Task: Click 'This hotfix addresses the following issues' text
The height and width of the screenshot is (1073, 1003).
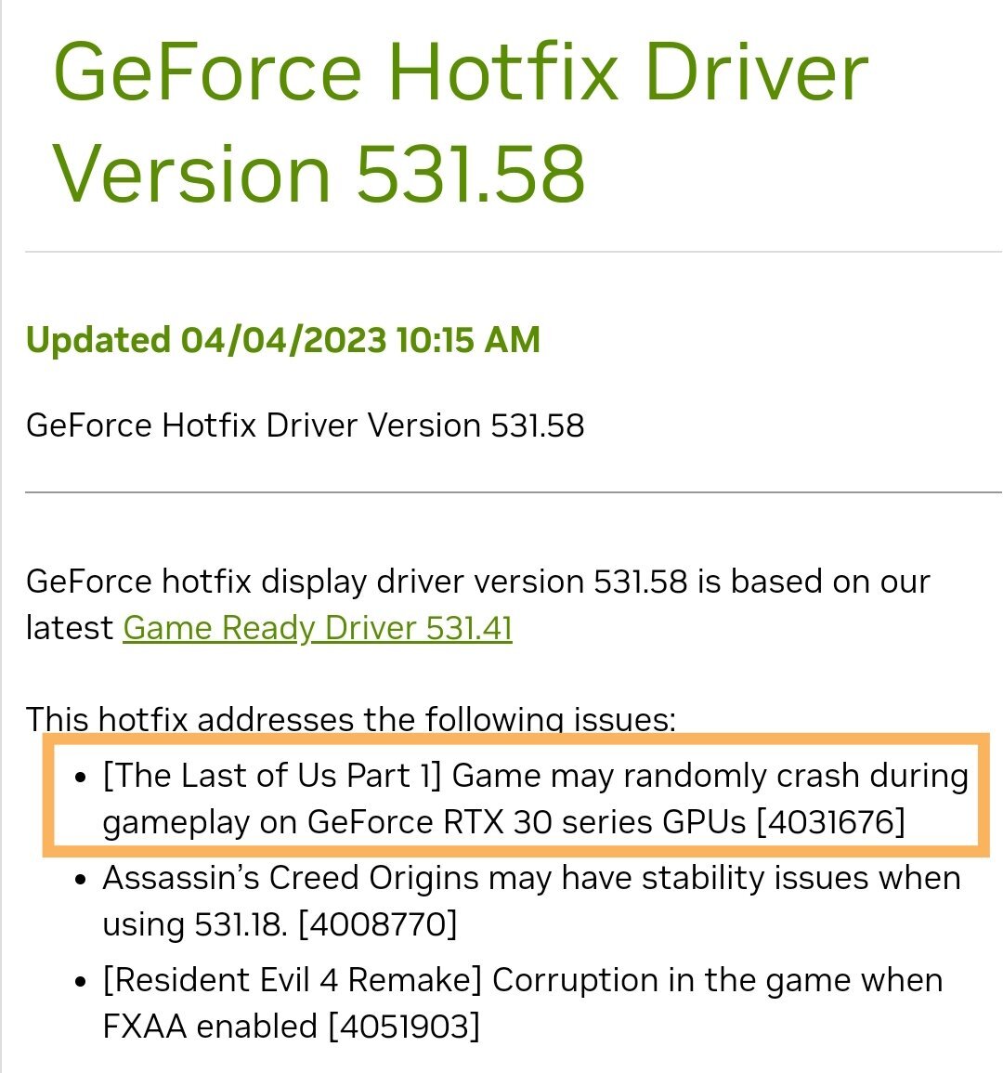Action: 351,719
